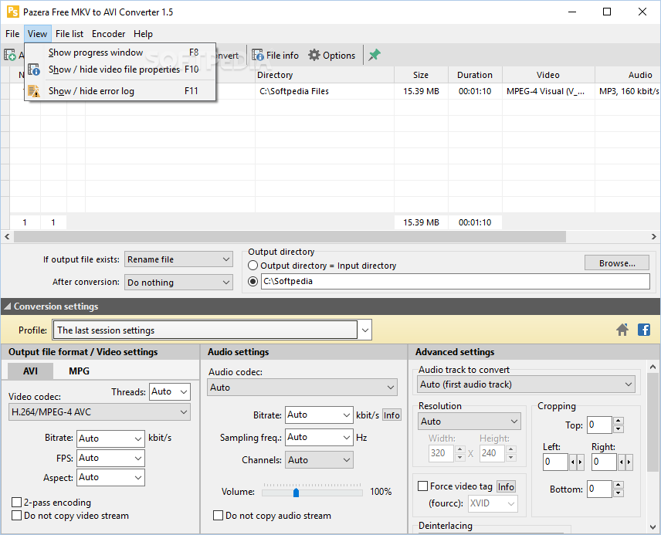
Task: Open the Threads dropdown
Action: [x=170, y=391]
